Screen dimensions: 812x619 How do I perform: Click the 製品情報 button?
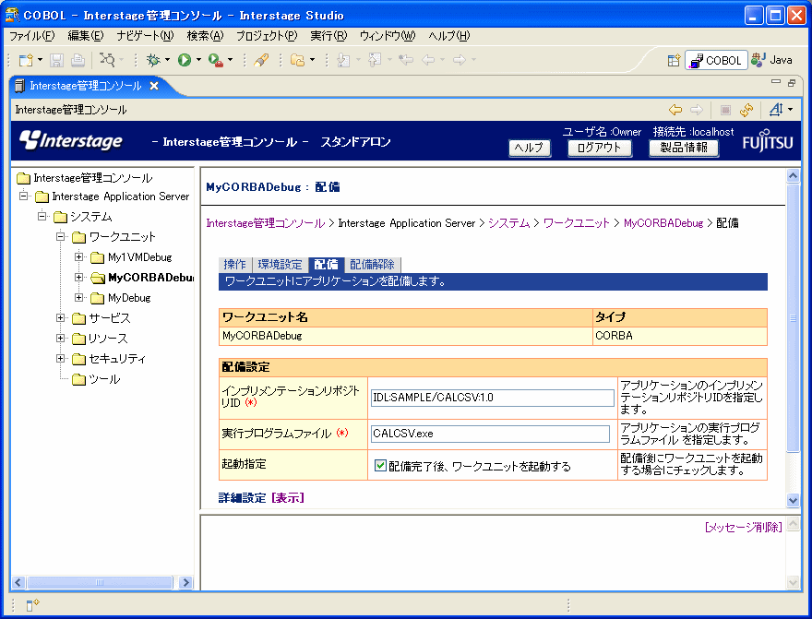(x=684, y=148)
